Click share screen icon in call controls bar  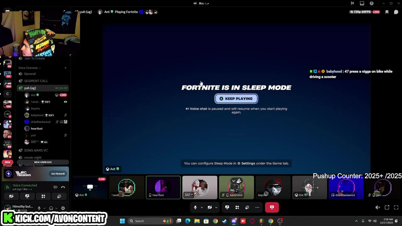(227, 207)
